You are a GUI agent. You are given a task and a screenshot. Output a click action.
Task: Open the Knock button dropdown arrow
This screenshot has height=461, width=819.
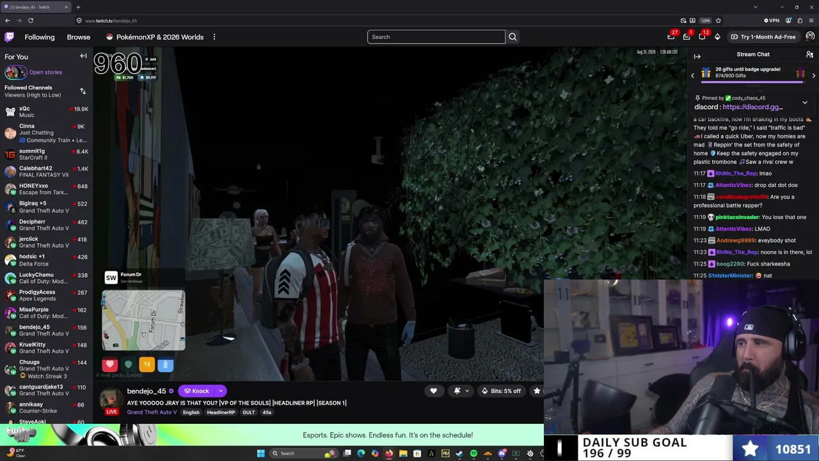pyautogui.click(x=221, y=391)
